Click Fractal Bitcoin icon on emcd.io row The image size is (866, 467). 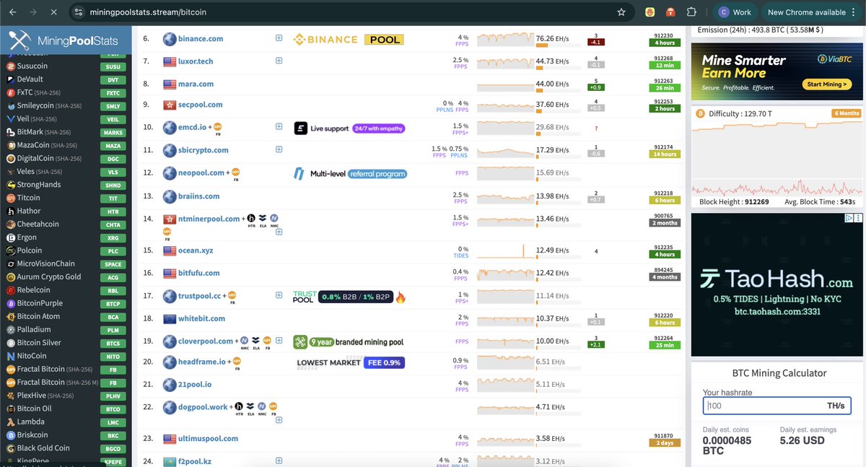pos(217,128)
